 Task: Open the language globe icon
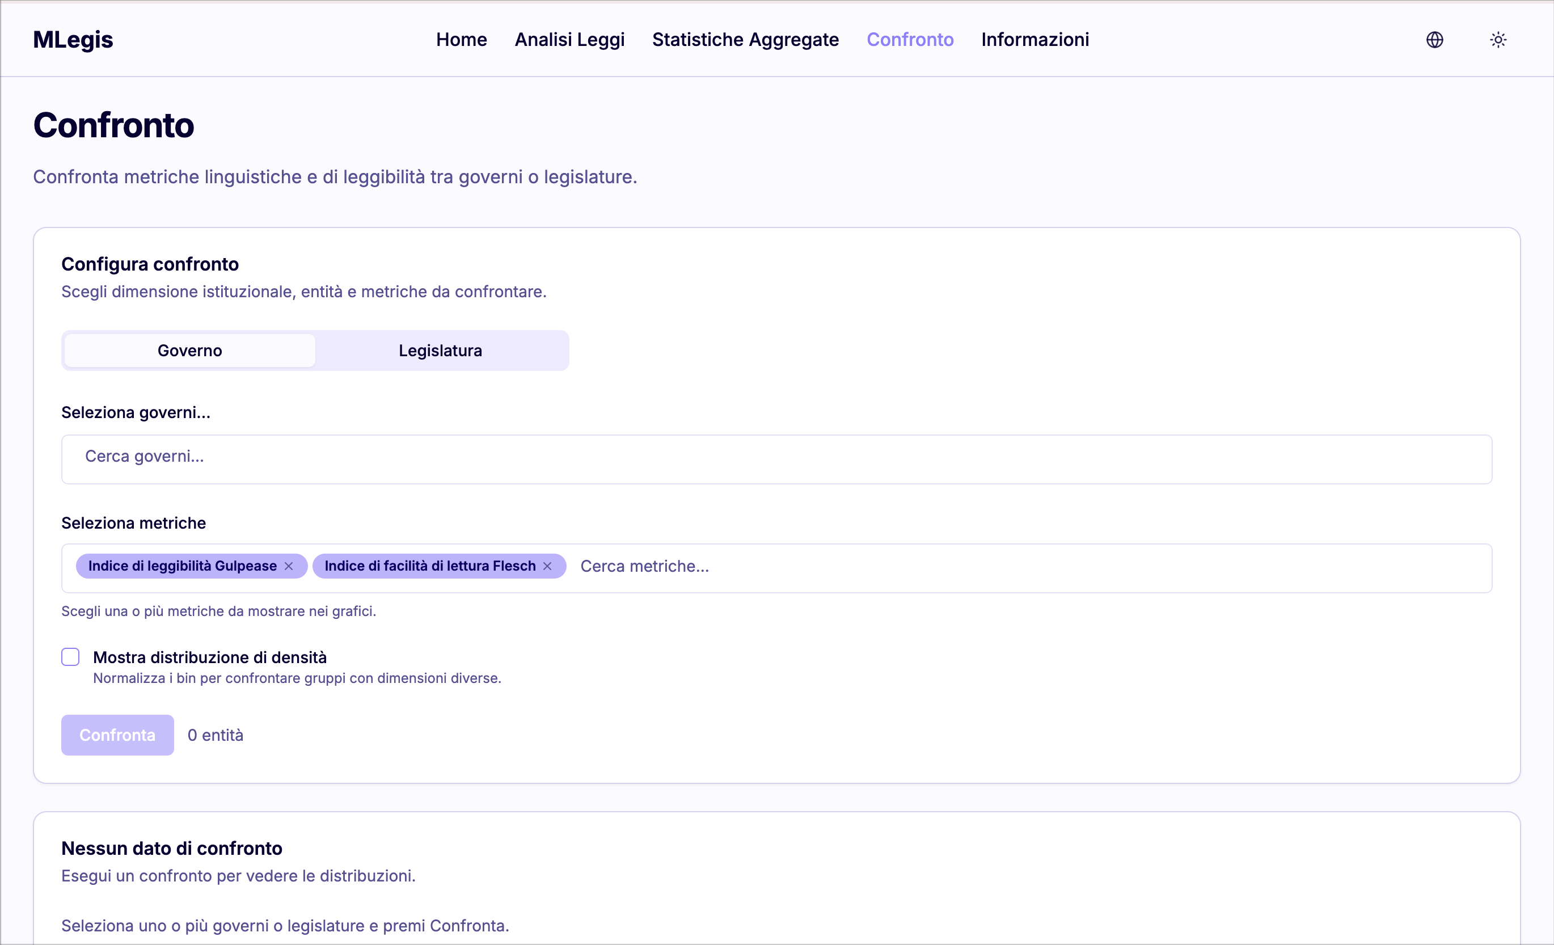tap(1434, 40)
